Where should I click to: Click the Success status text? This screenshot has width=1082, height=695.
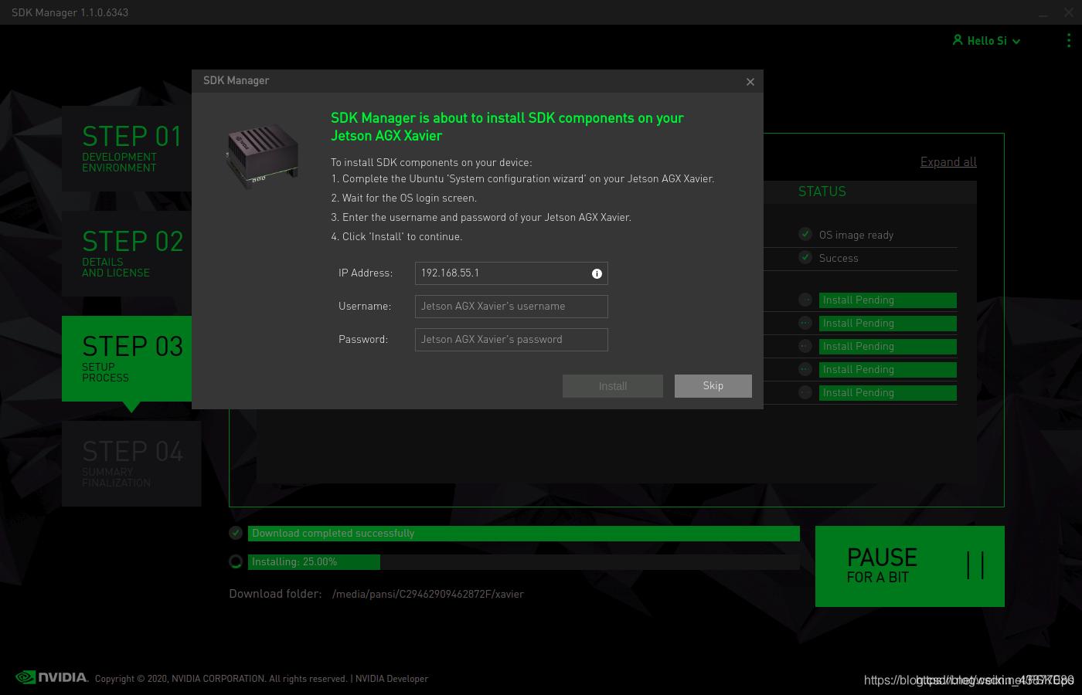(x=839, y=259)
